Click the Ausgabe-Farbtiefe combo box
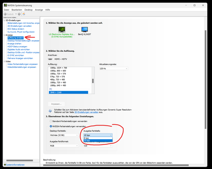Screen dimensions: 212x169 tap(98, 135)
